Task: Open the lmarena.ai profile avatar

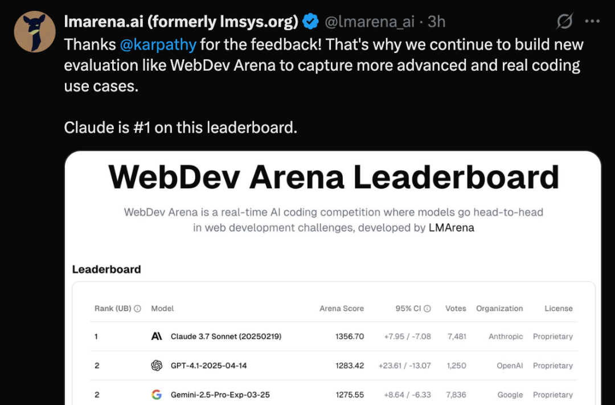Action: (x=35, y=31)
